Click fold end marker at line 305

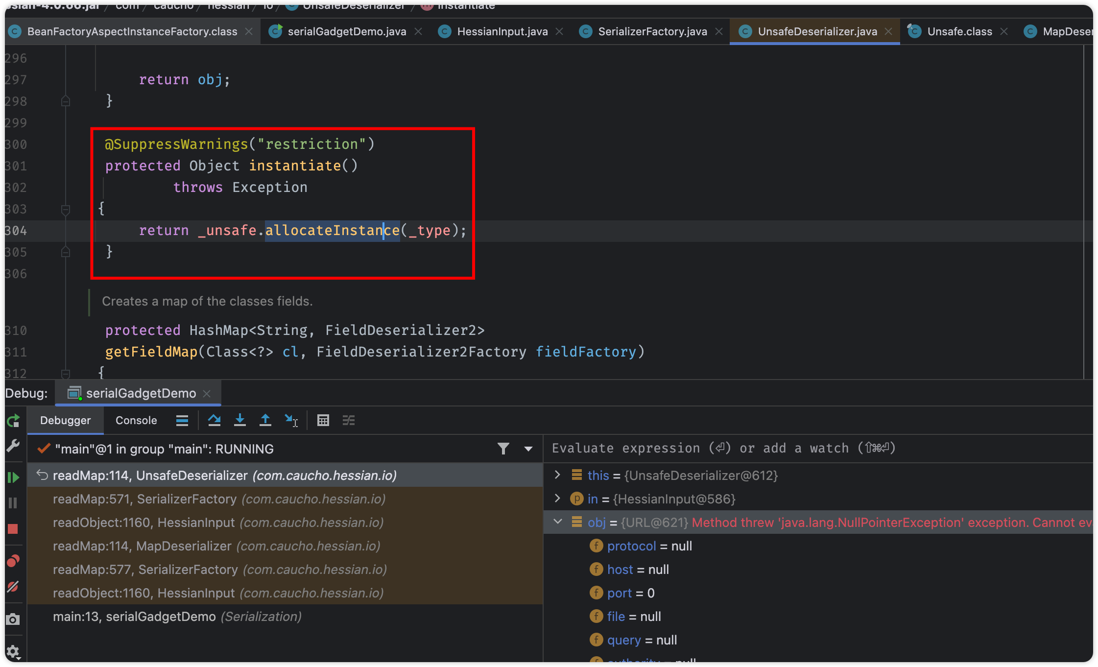65,252
